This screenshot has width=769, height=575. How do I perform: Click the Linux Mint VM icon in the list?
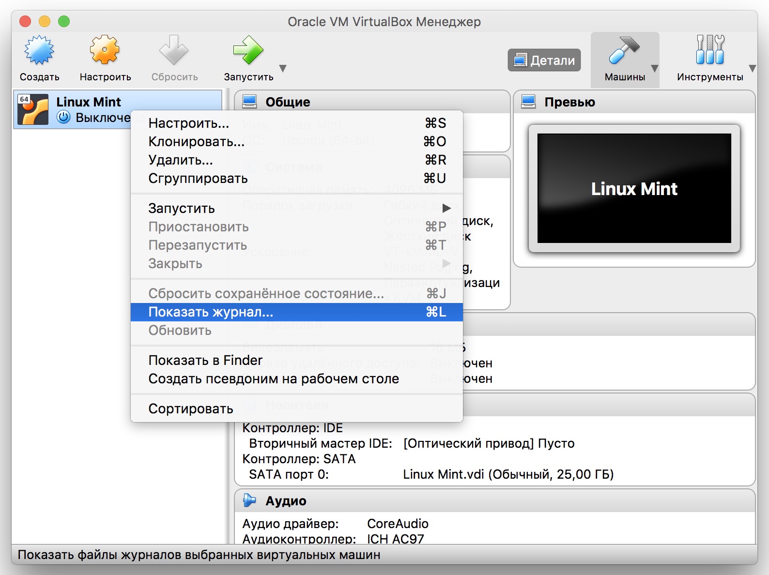pos(33,109)
